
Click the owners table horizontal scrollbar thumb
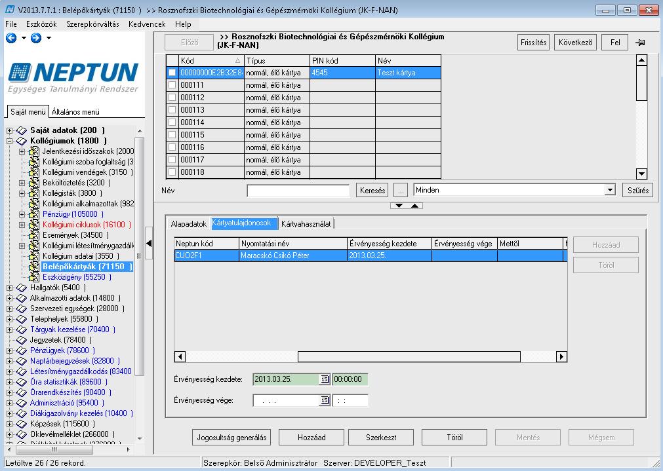(x=409, y=356)
